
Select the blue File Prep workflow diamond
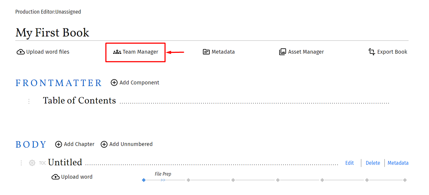[144, 180]
